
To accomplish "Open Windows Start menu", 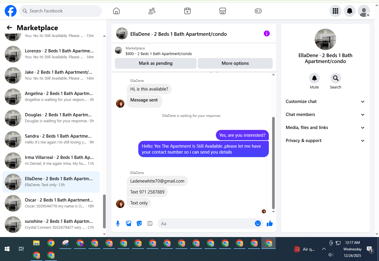I will point(7,249).
